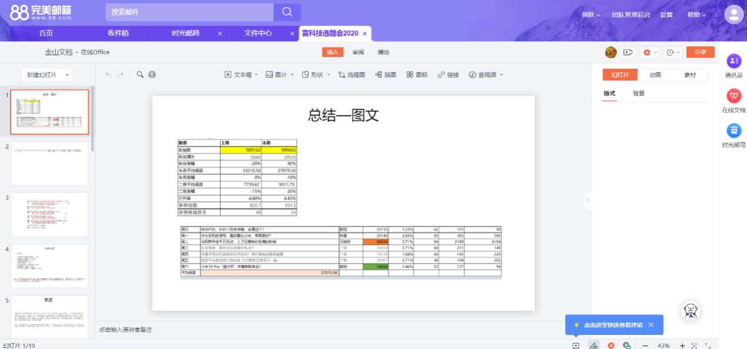Expand the 形状 dropdown arrow

328,75
